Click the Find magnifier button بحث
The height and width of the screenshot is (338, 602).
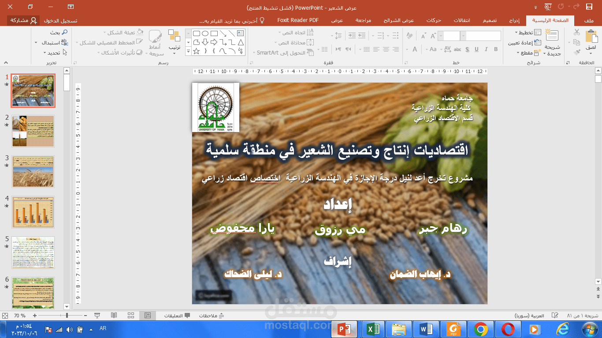tap(59, 33)
